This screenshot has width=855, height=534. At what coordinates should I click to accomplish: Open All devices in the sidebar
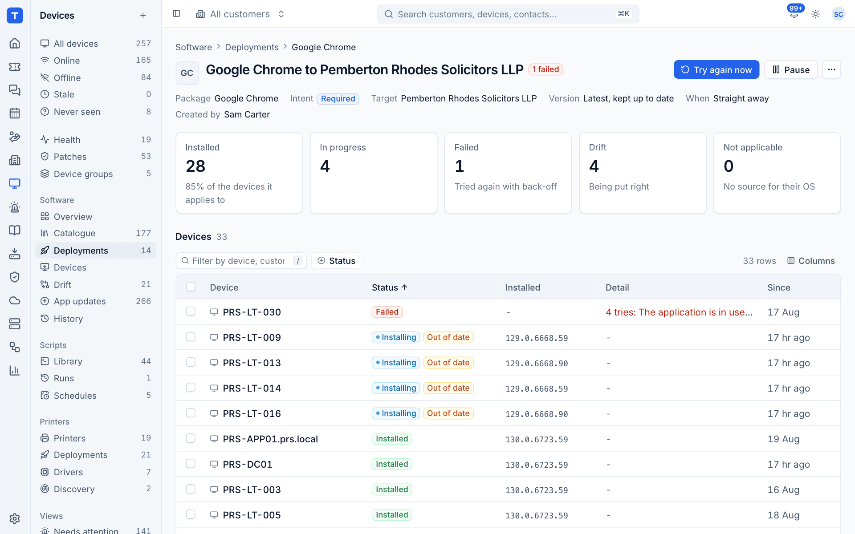(96, 44)
